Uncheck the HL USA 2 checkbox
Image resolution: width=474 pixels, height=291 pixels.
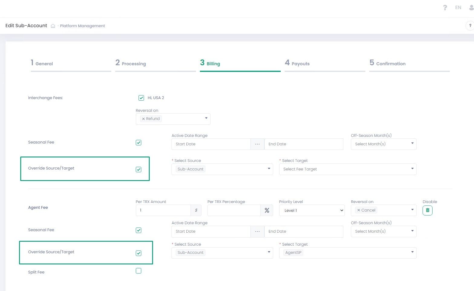[141, 98]
